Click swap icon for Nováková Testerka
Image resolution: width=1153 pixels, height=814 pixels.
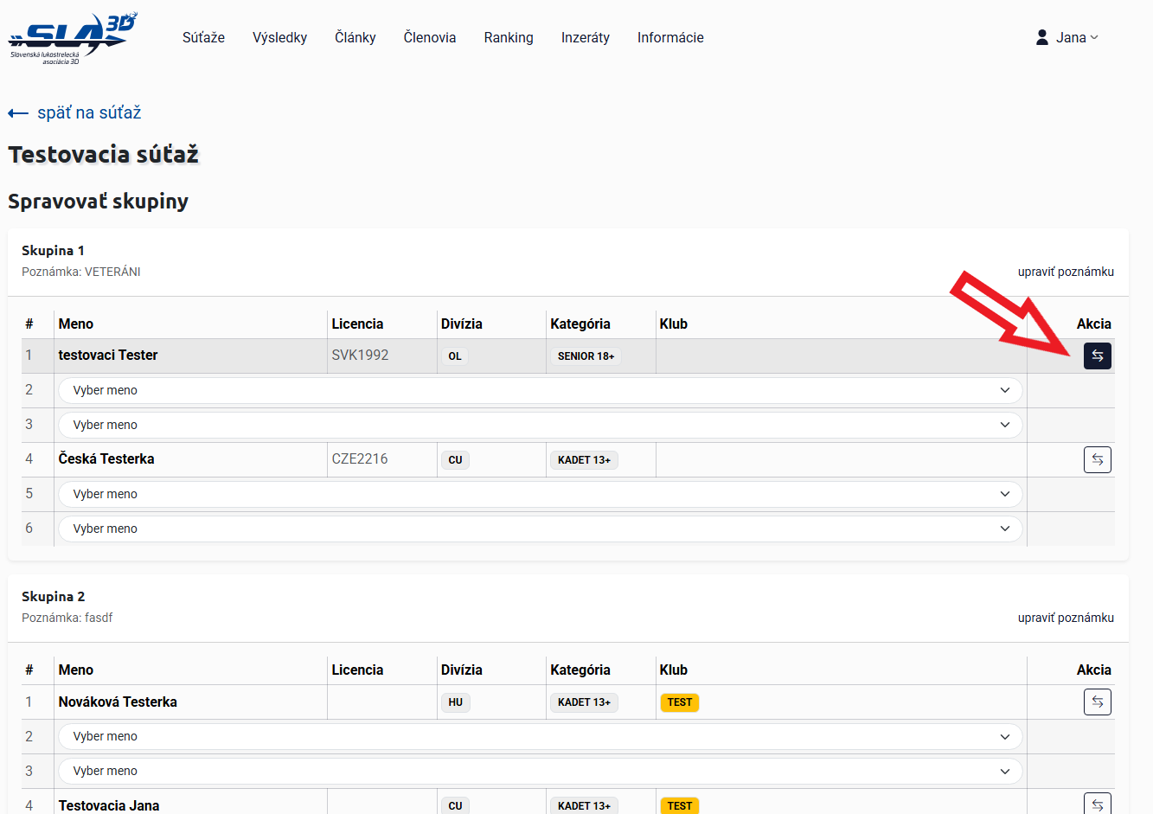pos(1097,702)
